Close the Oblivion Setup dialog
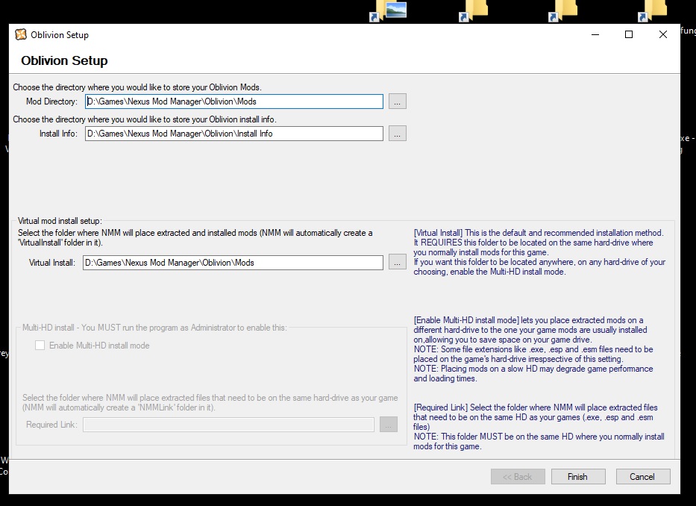Viewport: 696px width, 506px height. pyautogui.click(x=662, y=34)
